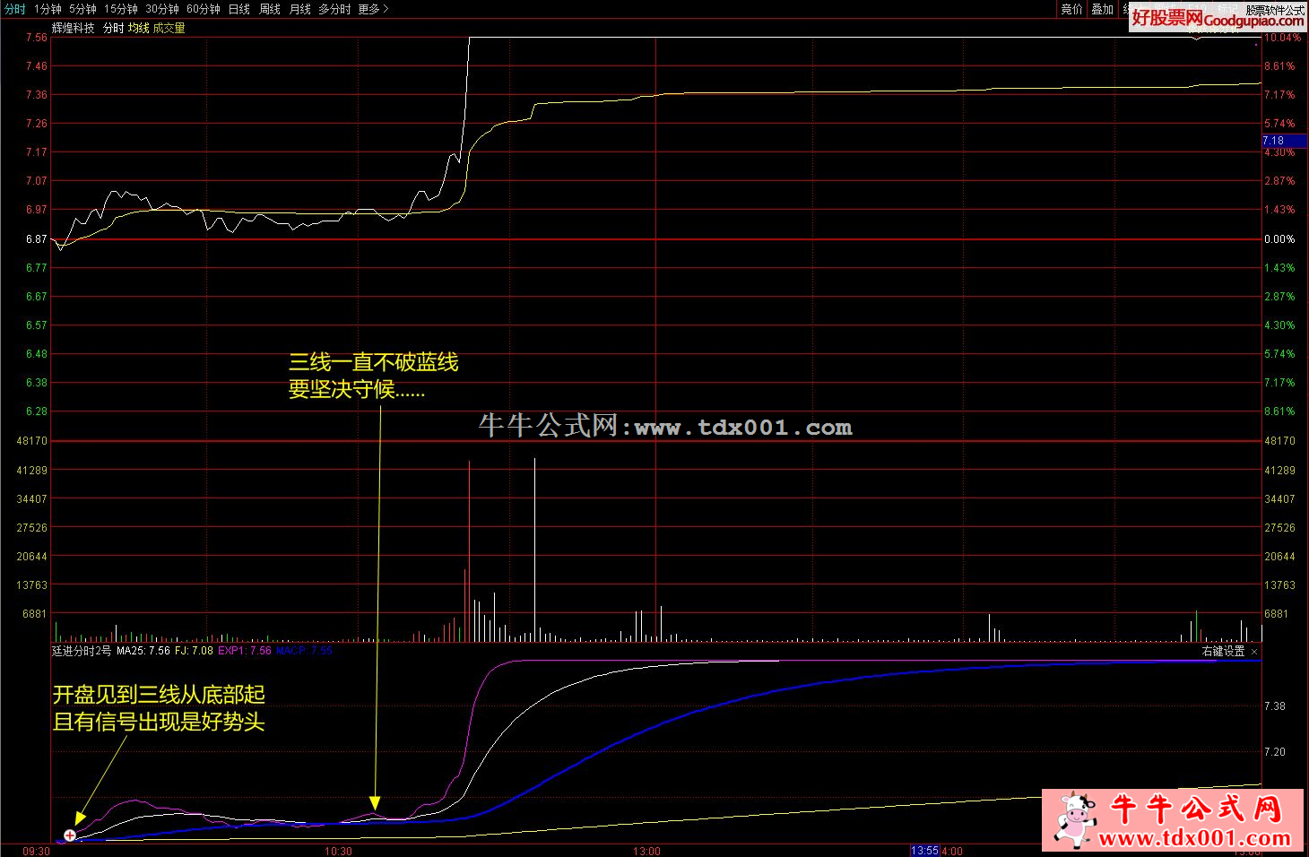Open the 周线 weekly chart tab

[x=270, y=9]
